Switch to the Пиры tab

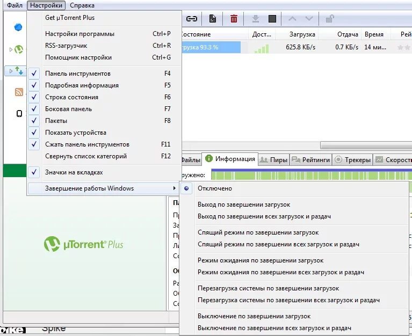[x=273, y=159]
